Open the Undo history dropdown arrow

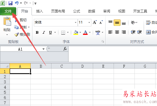21,3
